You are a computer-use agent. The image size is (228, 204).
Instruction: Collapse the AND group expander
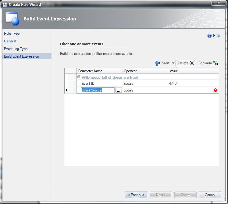click(x=79, y=77)
